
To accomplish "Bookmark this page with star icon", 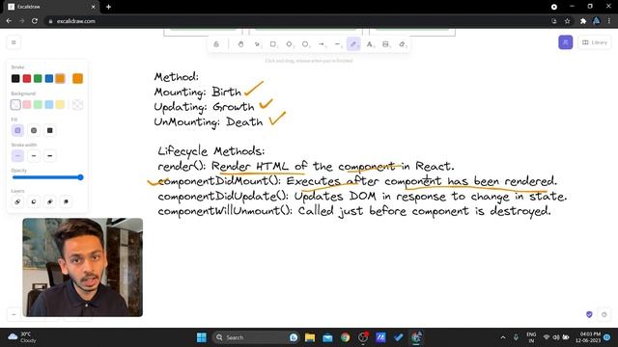I will 567,21.
